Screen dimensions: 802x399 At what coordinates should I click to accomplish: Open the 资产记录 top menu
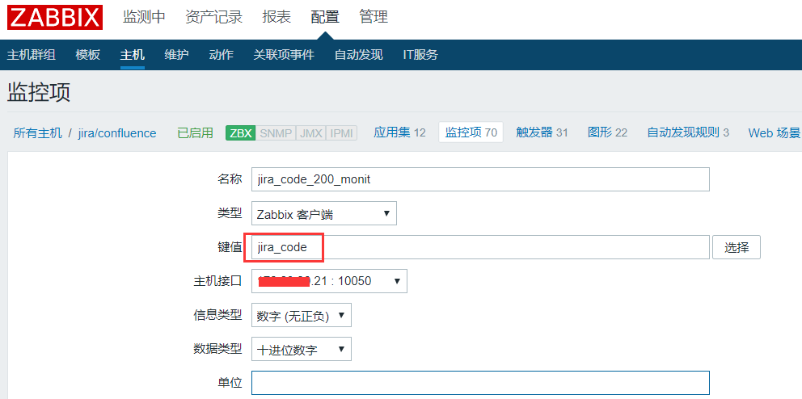[213, 17]
